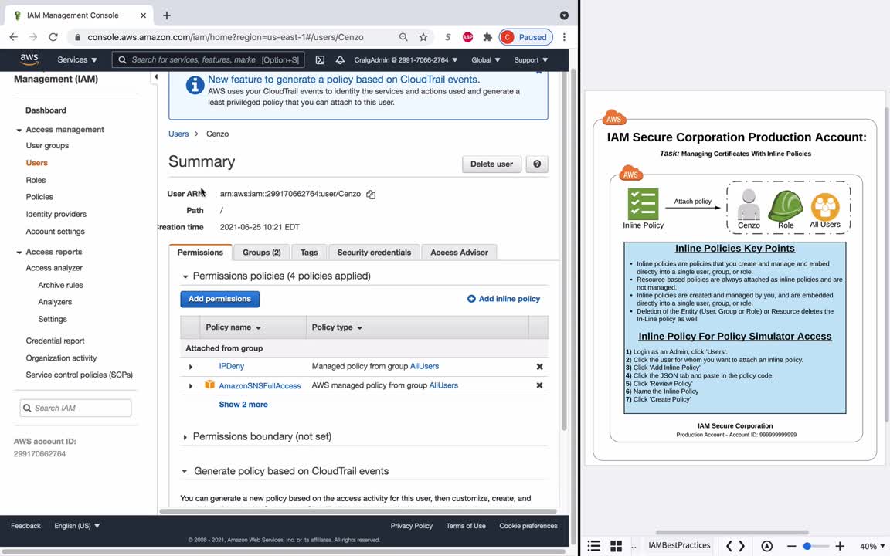Collapse Generate policy based on CloudTrail events
890x556 pixels.
click(x=185, y=472)
